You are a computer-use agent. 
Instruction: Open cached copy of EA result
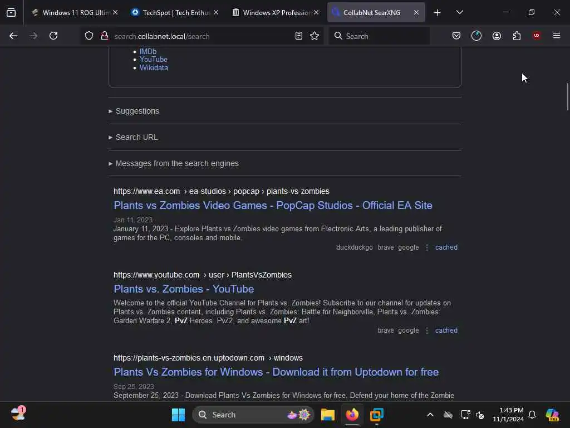coord(446,247)
